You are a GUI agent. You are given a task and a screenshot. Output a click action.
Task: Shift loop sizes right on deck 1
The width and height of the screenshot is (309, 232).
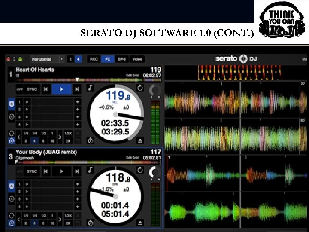point(60,137)
